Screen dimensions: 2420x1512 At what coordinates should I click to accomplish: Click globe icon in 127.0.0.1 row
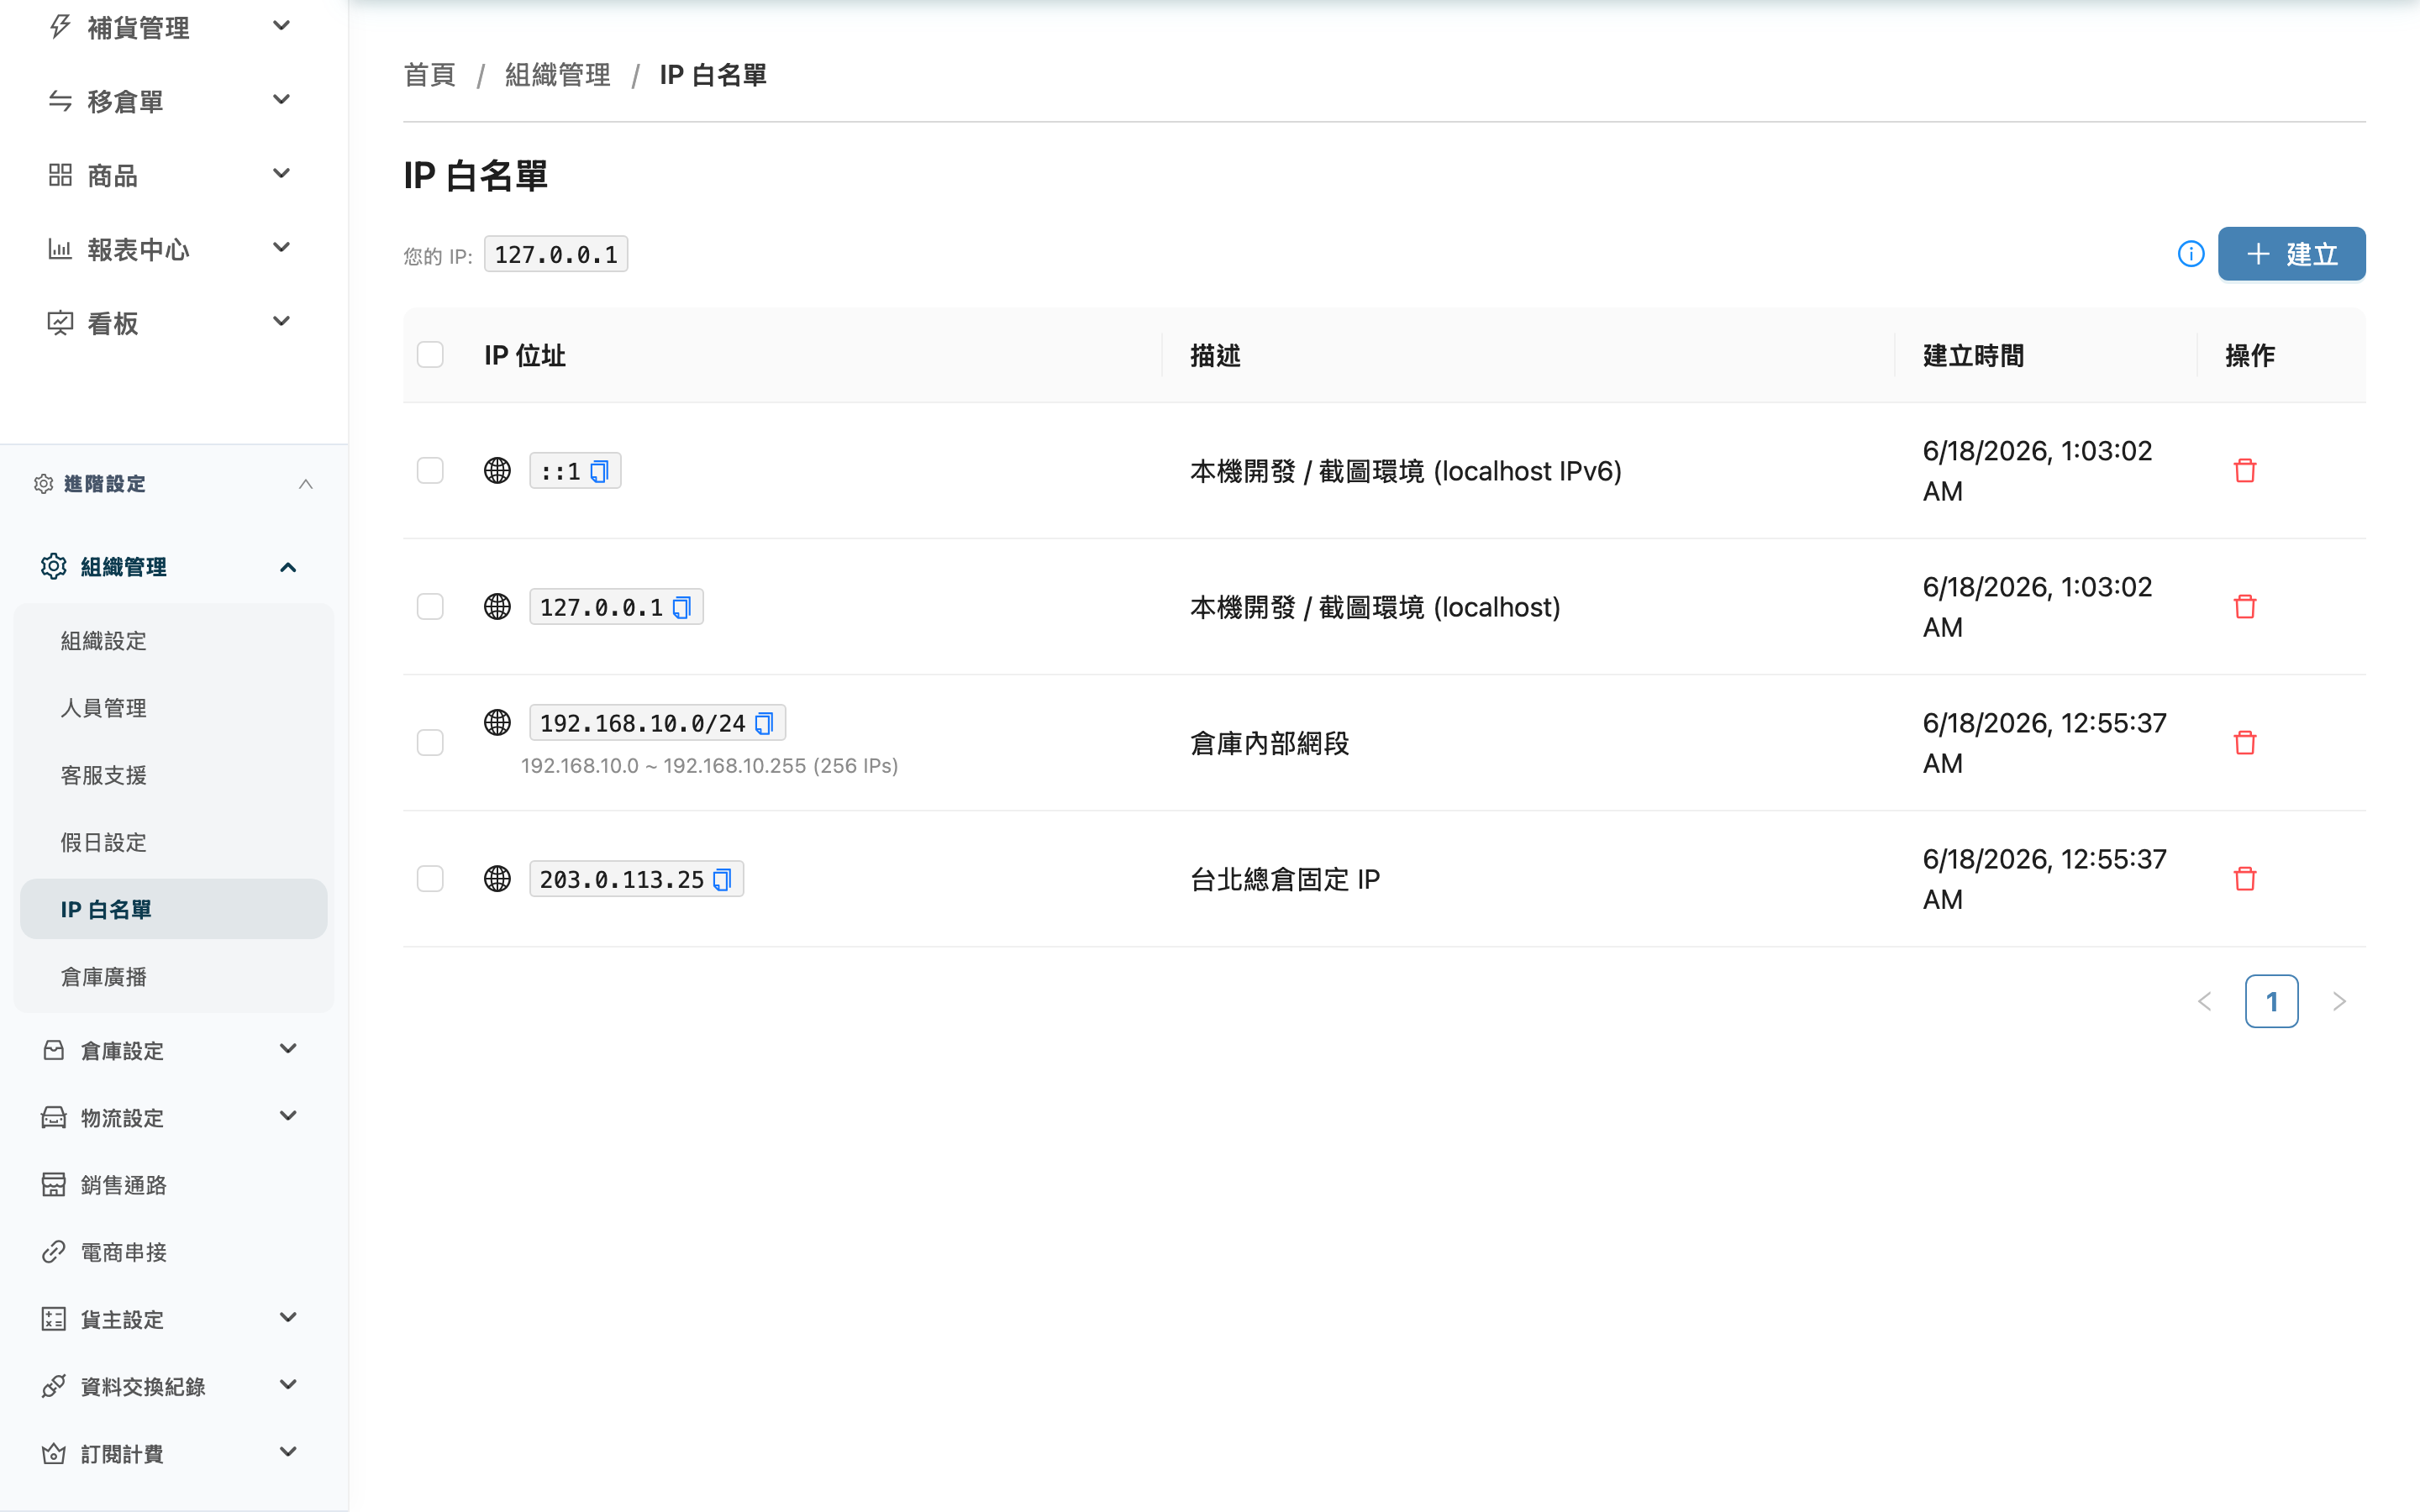click(x=497, y=606)
